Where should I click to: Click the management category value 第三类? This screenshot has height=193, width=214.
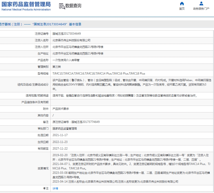click(56, 67)
